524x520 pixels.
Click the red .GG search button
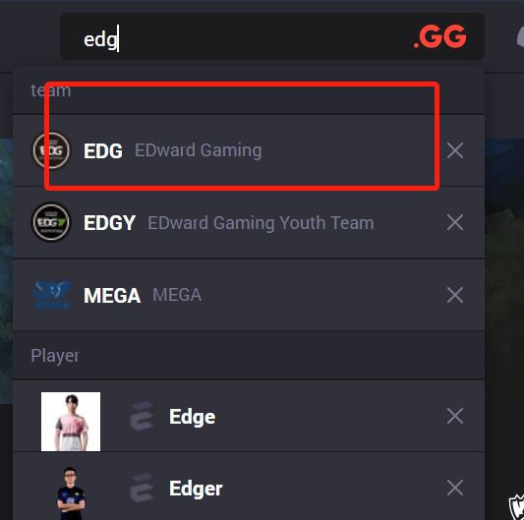[x=439, y=36]
